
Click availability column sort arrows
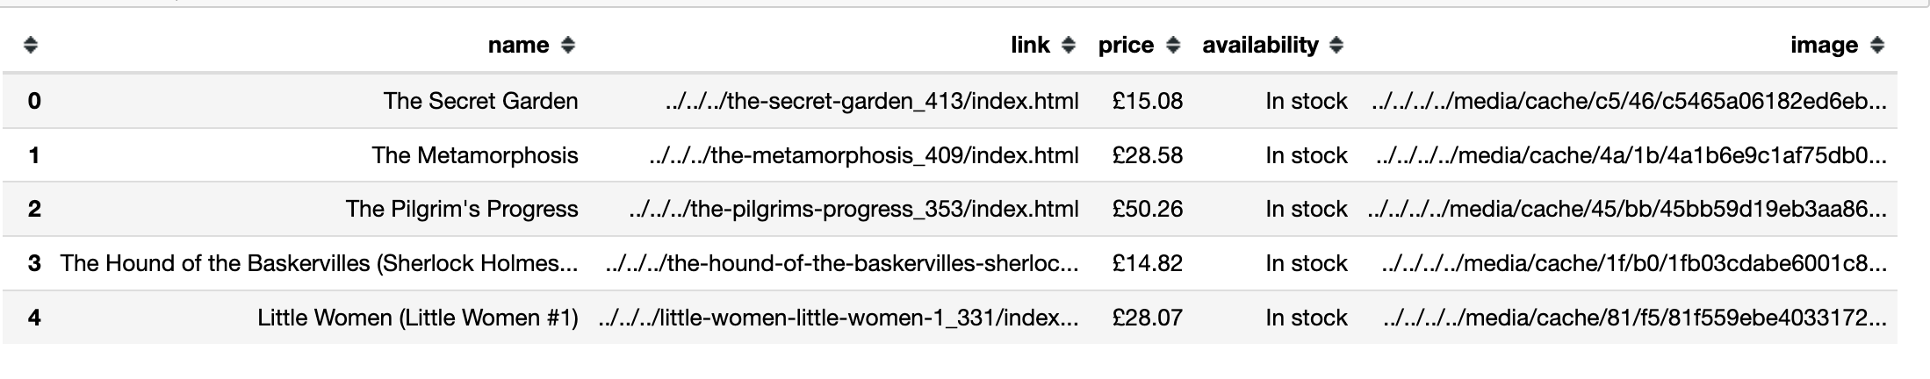point(1336,46)
